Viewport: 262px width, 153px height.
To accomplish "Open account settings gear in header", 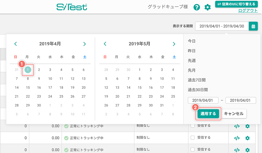I will pos(207,7).
